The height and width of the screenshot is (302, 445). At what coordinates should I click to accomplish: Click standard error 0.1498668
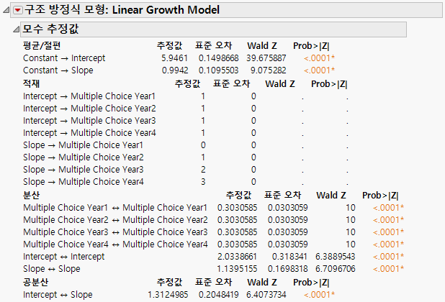pos(218,58)
